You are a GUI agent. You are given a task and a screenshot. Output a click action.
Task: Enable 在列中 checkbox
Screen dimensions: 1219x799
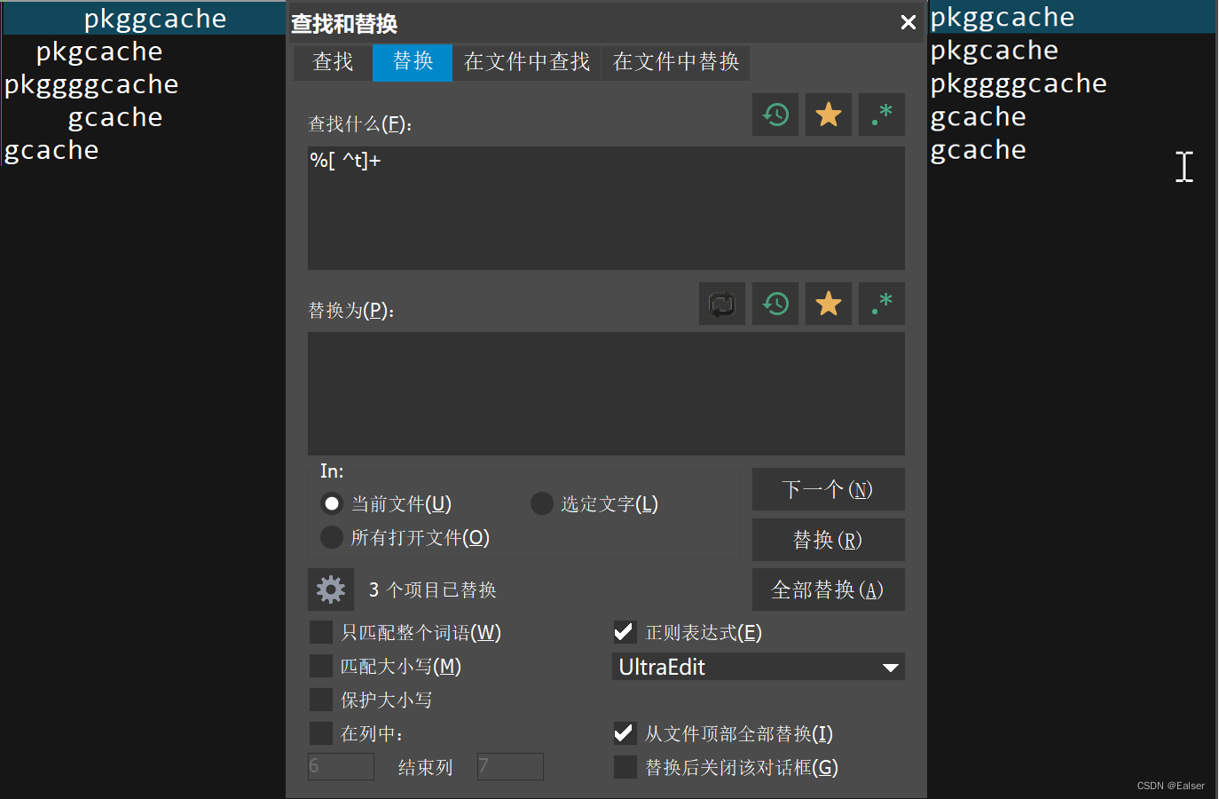[x=320, y=733]
